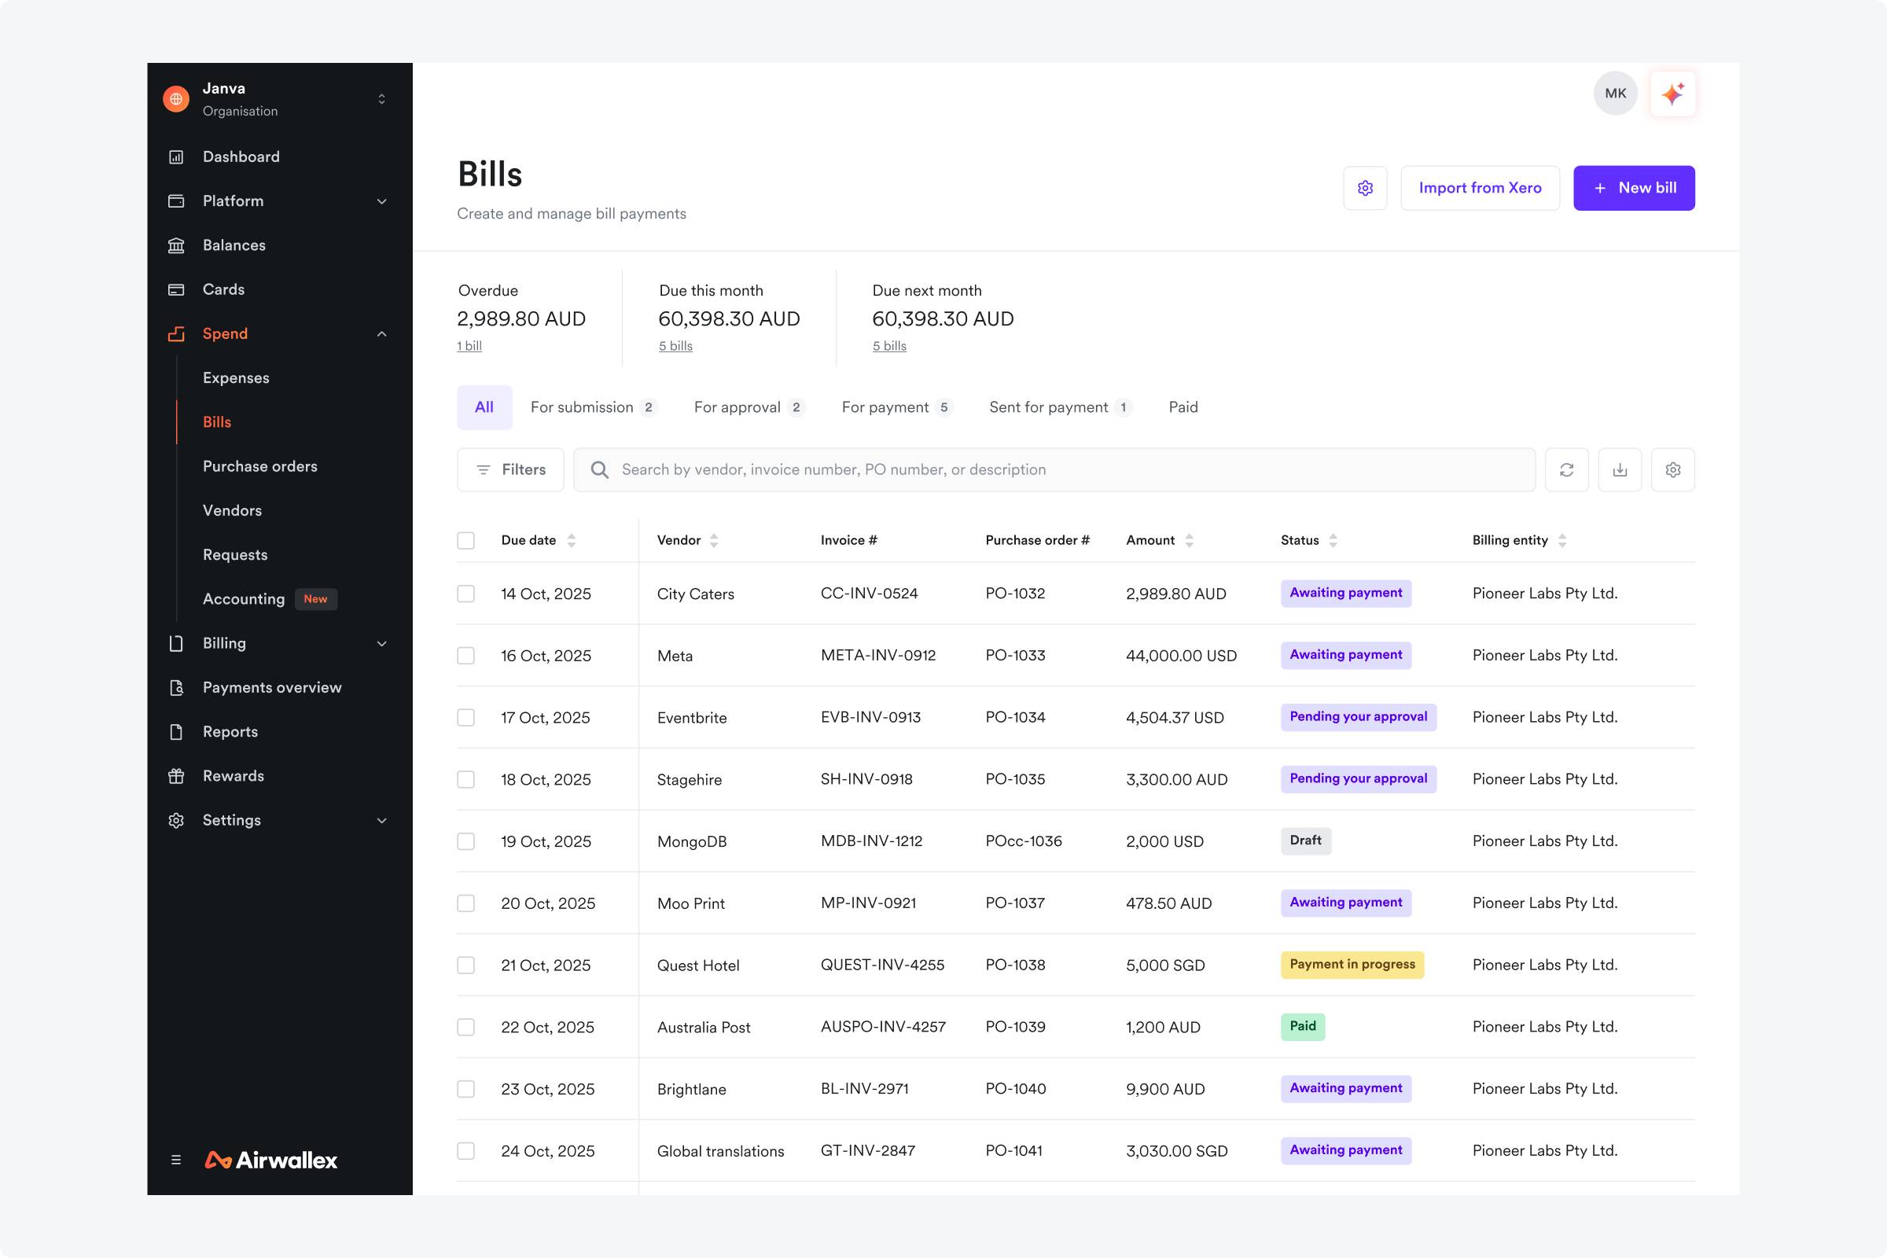The height and width of the screenshot is (1258, 1887).
Task: Click the Payments overview icon
Action: point(176,686)
